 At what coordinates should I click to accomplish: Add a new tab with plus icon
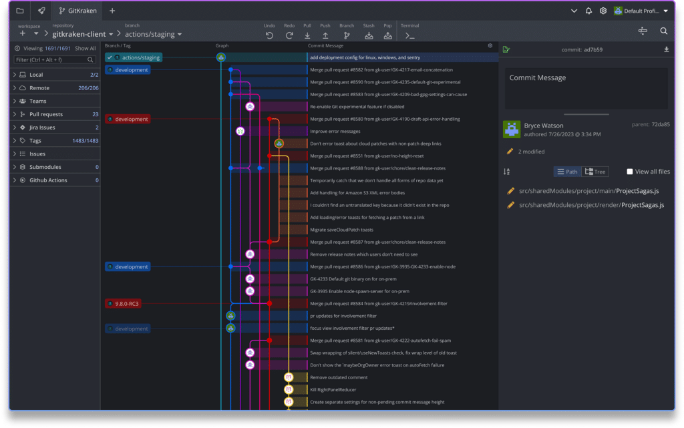click(112, 11)
